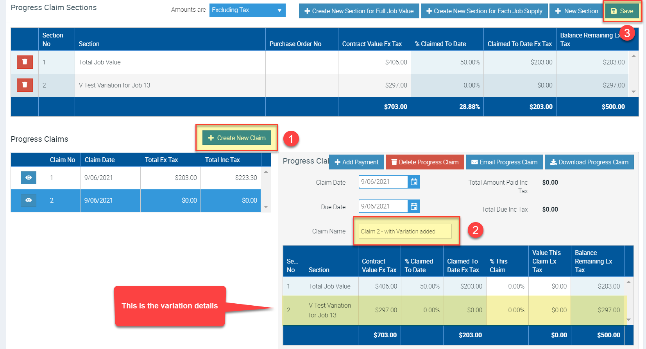Delete the Total Job Value section row
The width and height of the screenshot is (646, 349).
(x=25, y=62)
